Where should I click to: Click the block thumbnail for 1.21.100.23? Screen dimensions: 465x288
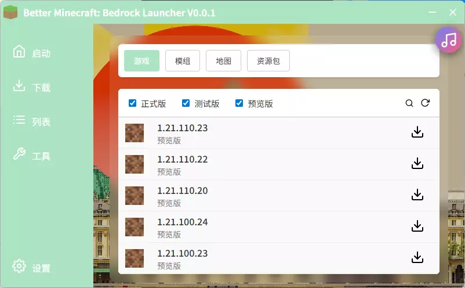pos(135,258)
